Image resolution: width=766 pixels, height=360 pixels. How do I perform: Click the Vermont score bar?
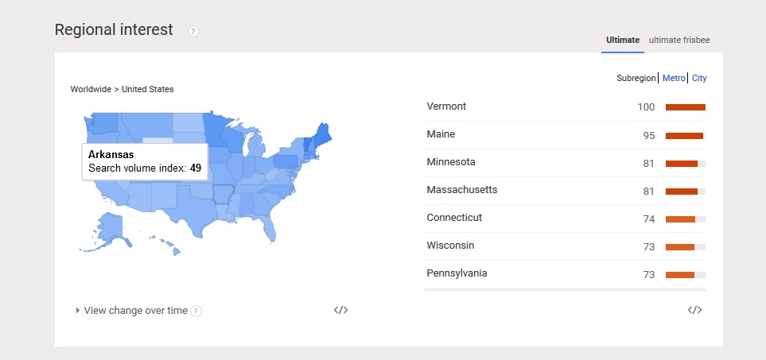(x=686, y=107)
